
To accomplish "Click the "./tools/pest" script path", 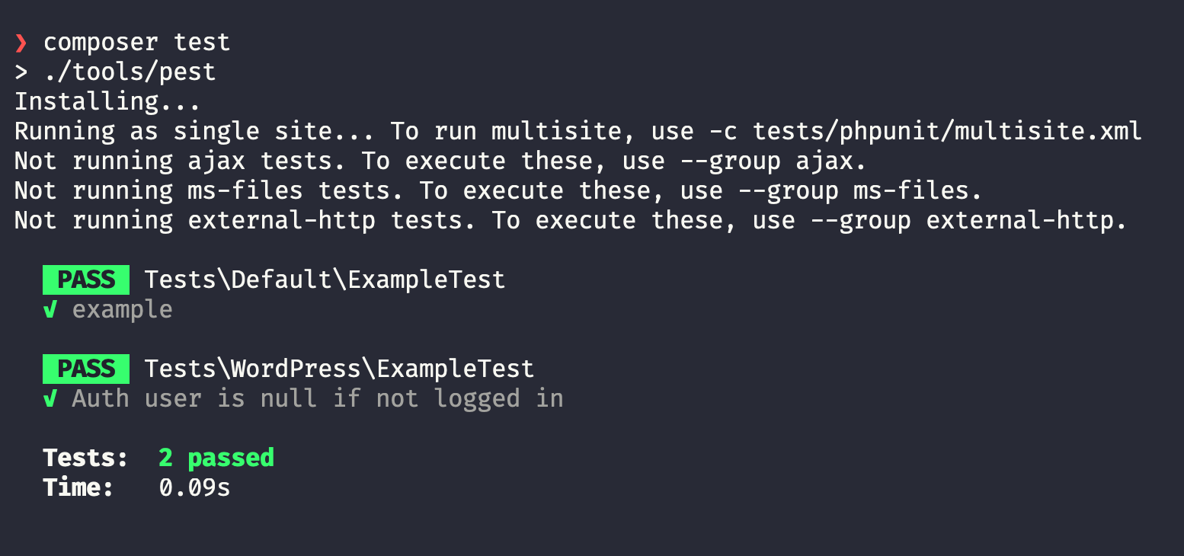I will [130, 72].
